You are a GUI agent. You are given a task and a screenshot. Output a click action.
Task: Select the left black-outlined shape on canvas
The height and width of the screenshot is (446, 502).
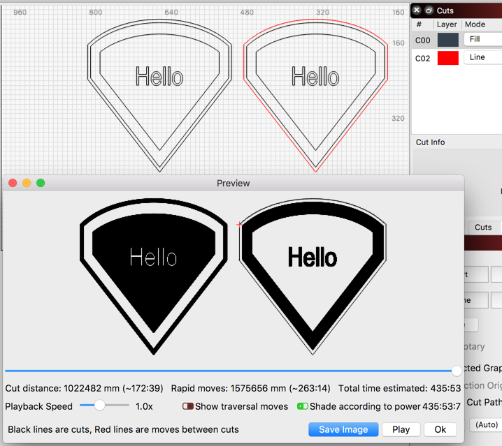coord(159,96)
